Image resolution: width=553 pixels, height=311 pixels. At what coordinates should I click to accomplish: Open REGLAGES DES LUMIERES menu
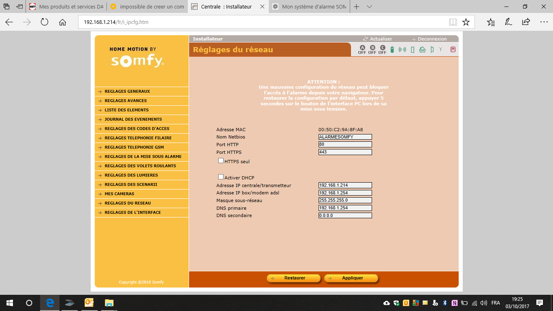(142, 175)
